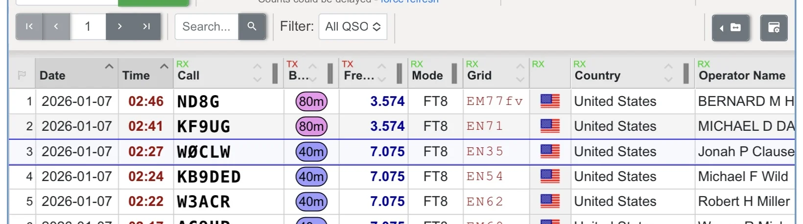Sort the log by the Date header
803x224 pixels.
(x=52, y=75)
